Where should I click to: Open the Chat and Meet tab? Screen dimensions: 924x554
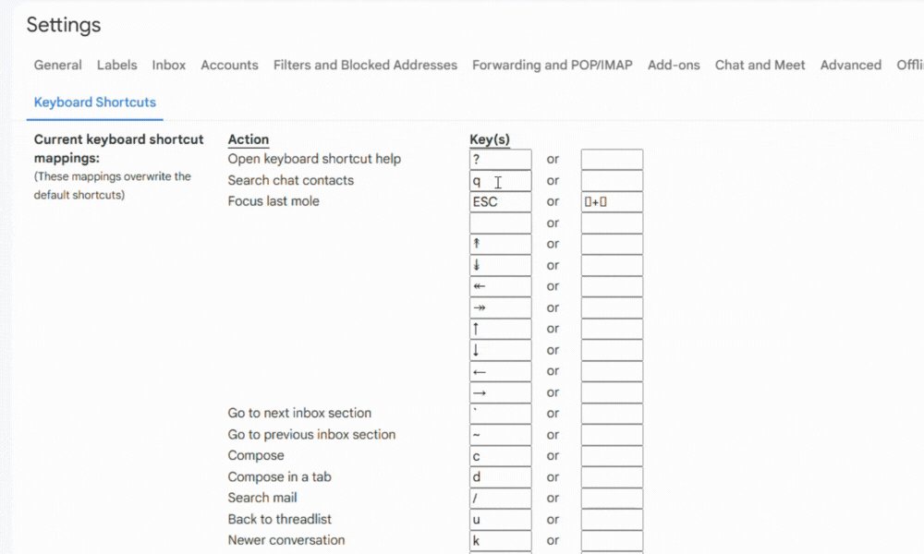click(x=760, y=65)
